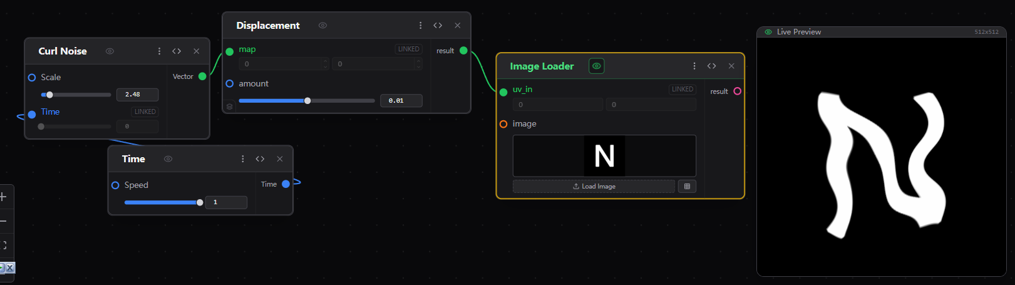The height and width of the screenshot is (285, 1015).
Task: Click the Displacement layers icon
Action: point(230,106)
